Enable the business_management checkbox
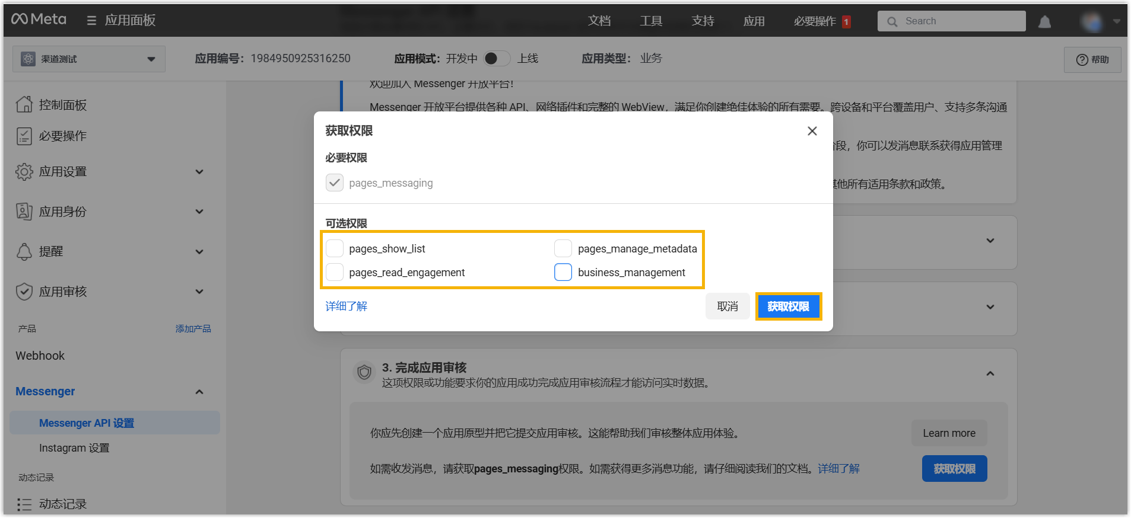 (x=563, y=272)
